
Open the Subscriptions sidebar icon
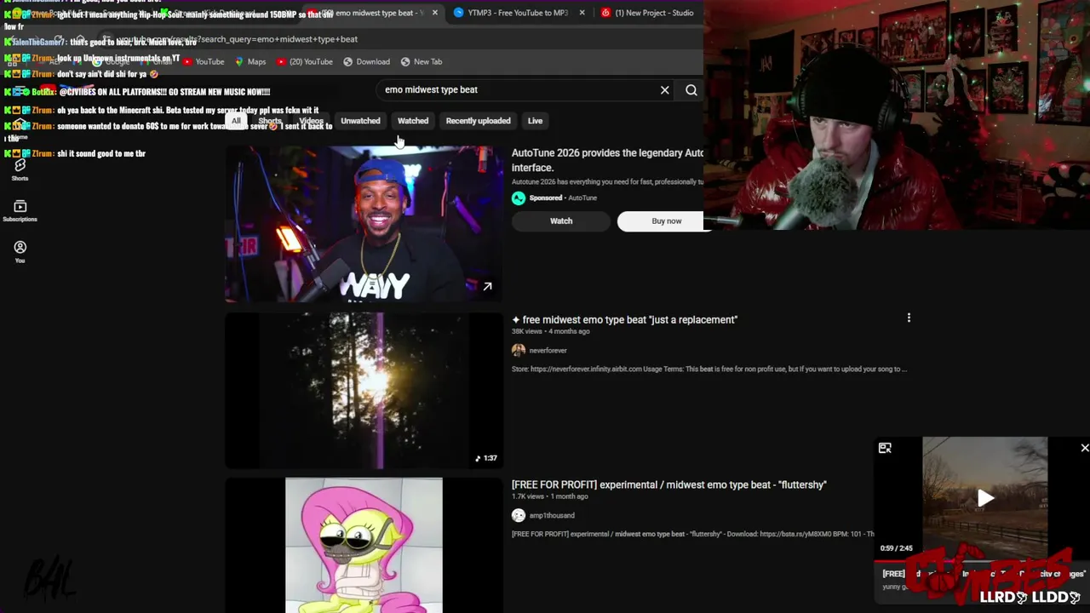pos(20,210)
